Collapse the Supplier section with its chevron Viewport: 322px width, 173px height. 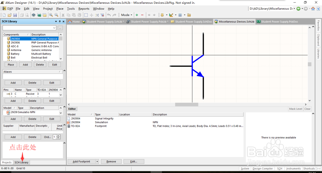[x=64, y=125]
